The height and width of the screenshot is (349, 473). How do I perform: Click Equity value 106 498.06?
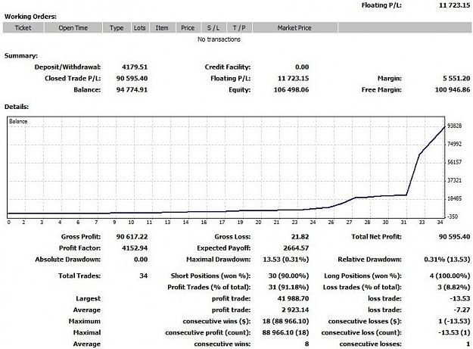pyautogui.click(x=291, y=89)
